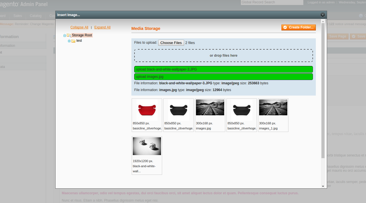Click Save Page button behind dialog
The height and width of the screenshot is (203, 366).
(x=338, y=36)
